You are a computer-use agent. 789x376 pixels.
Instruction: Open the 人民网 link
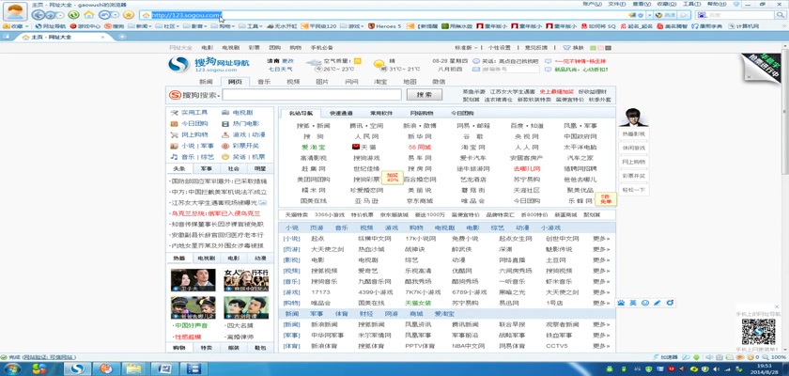pyautogui.click(x=366, y=136)
